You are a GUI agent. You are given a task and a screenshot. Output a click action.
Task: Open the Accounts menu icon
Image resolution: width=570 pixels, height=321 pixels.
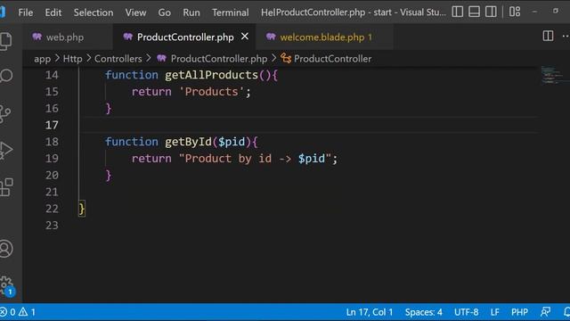click(6, 249)
